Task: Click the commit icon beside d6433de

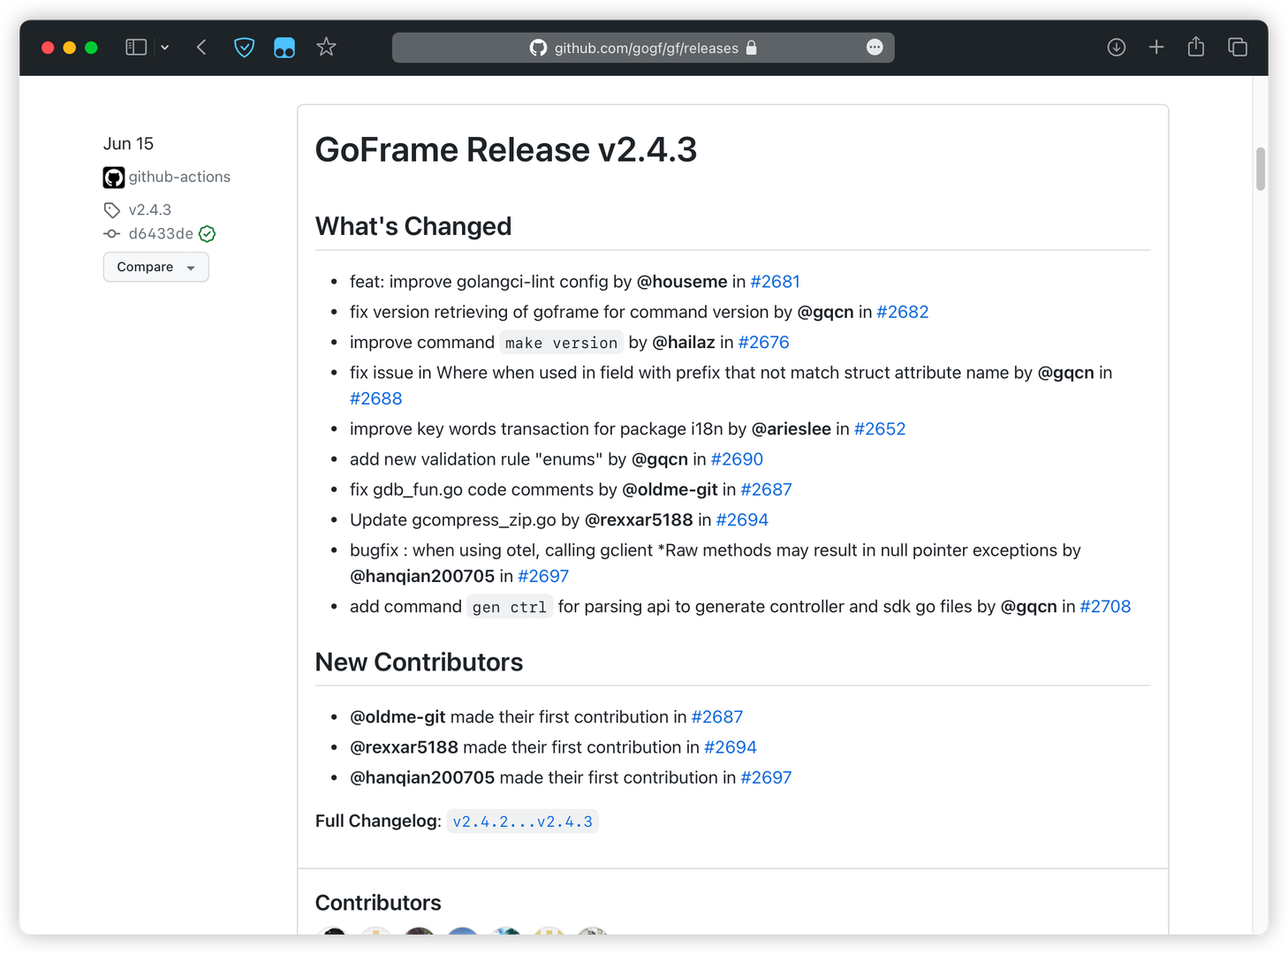Action: (x=110, y=233)
